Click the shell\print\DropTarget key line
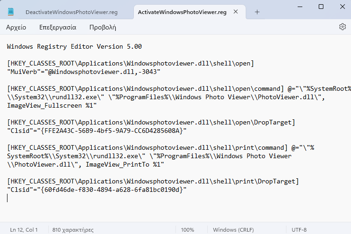The image size is (351, 234). coord(153,182)
